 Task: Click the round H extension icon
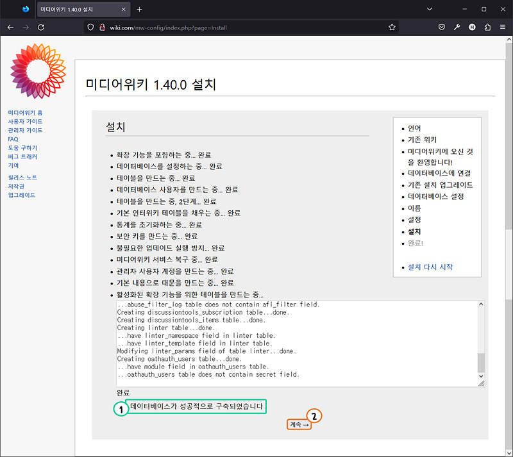[472, 28]
